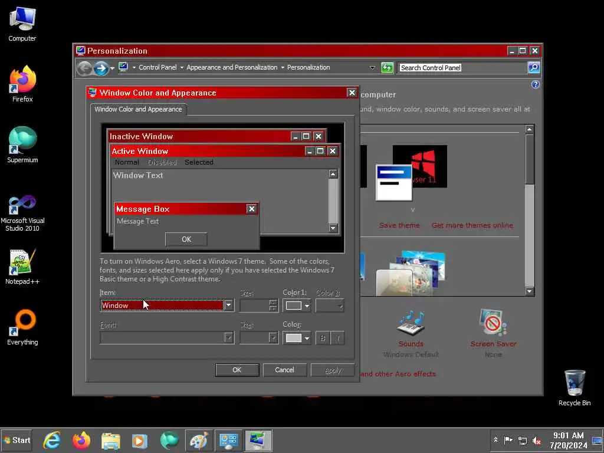
Task: Open Personalization help question mark
Action: pos(535,84)
